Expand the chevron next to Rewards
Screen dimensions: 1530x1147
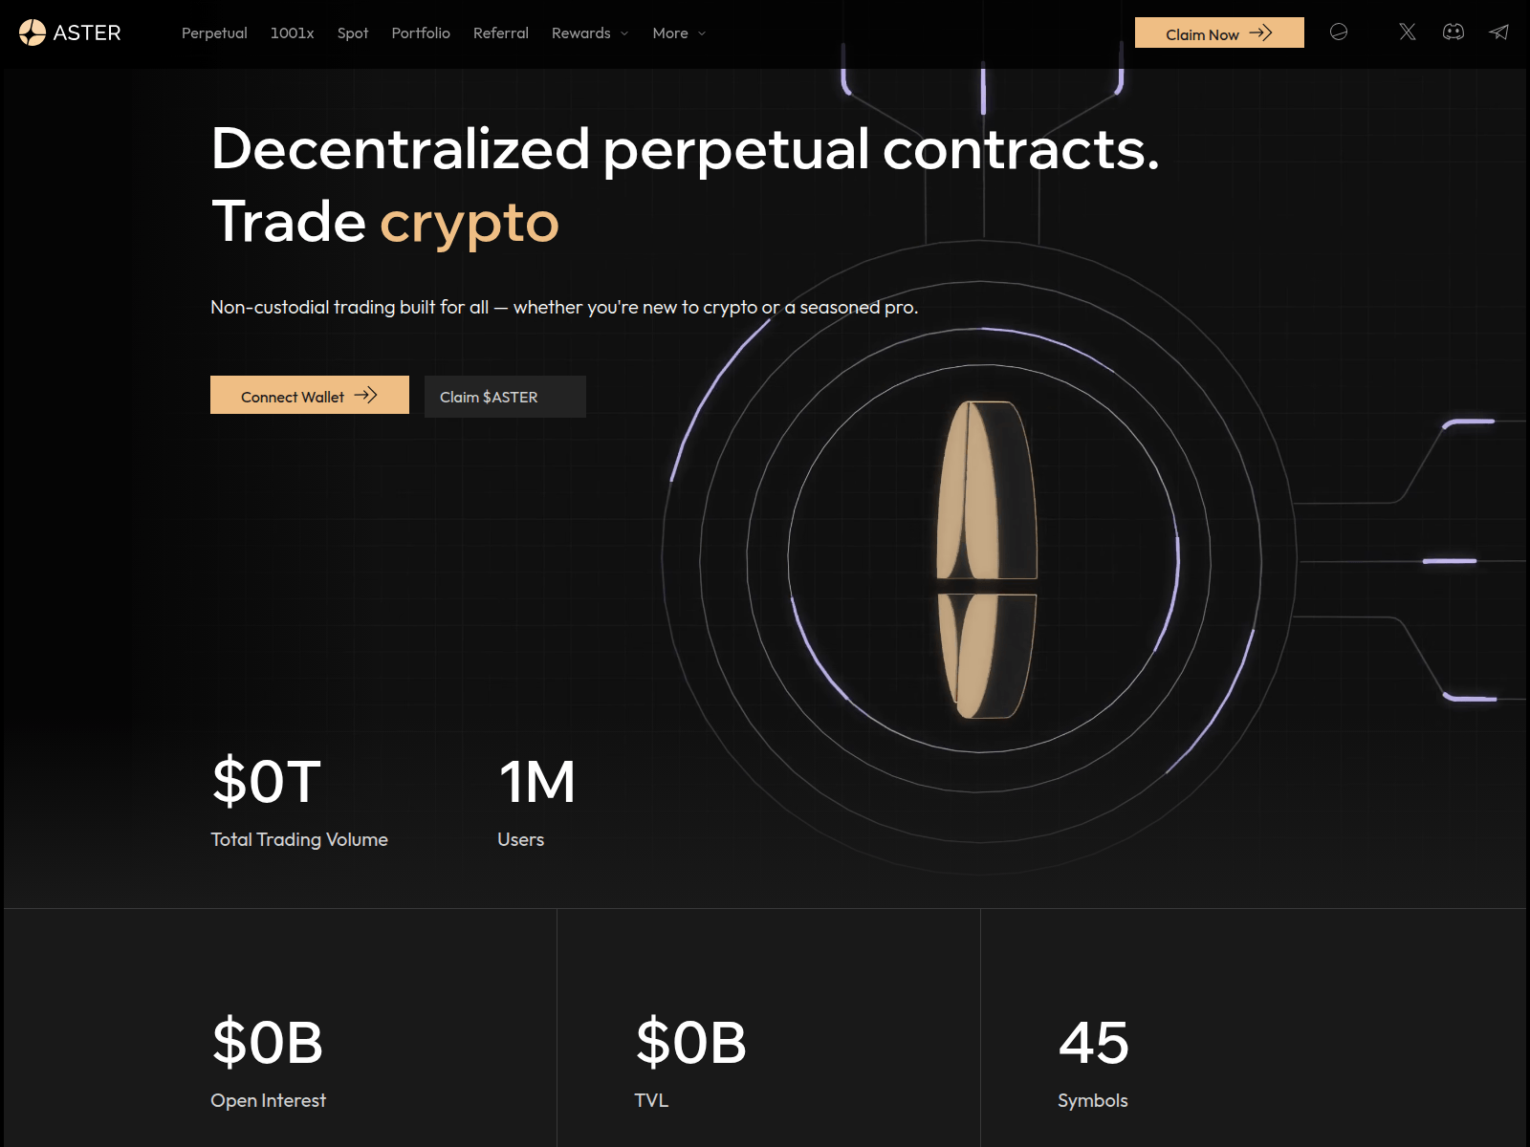click(624, 34)
